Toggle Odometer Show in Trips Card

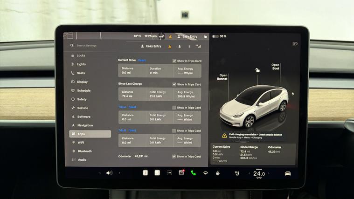[x=174, y=157]
